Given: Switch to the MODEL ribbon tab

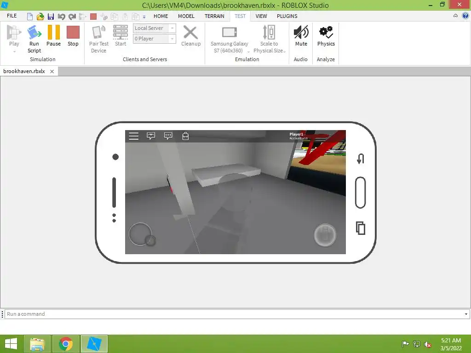Looking at the screenshot, I should (186, 16).
